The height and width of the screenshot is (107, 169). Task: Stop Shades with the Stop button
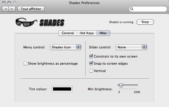(145, 22)
